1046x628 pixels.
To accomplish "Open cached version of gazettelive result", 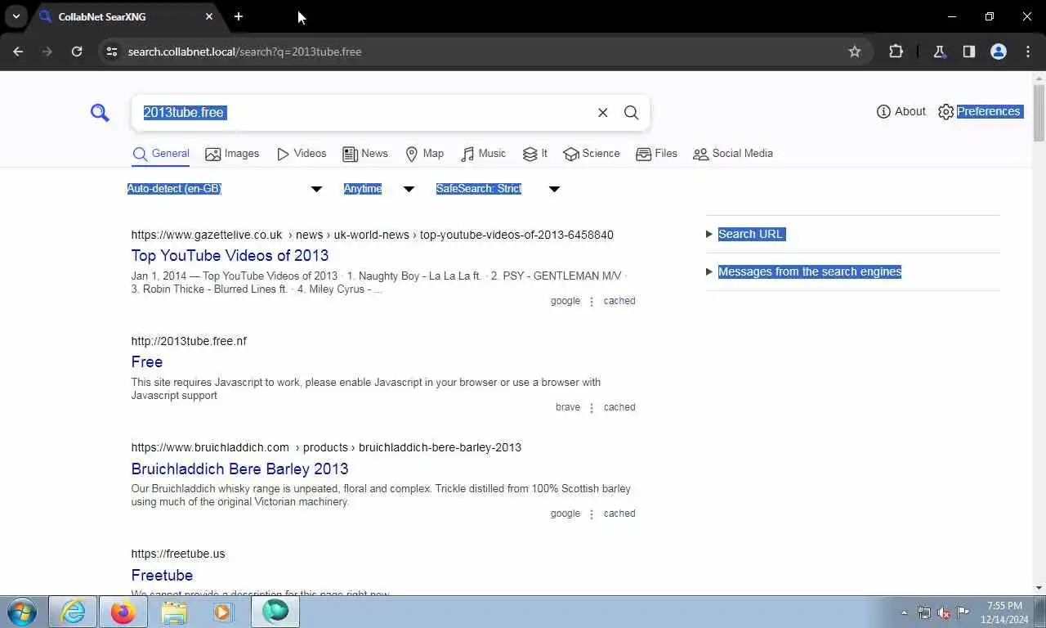I will point(619,301).
